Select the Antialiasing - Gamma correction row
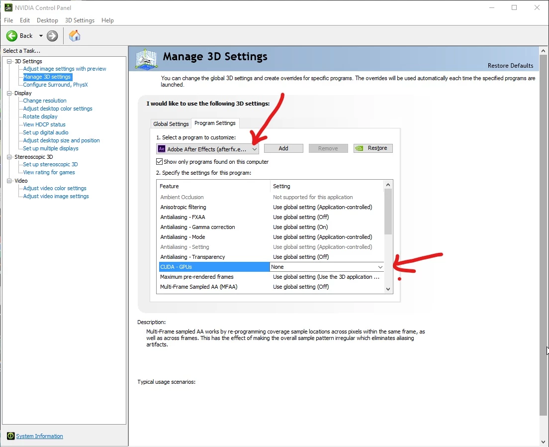The image size is (549, 447). [272, 227]
